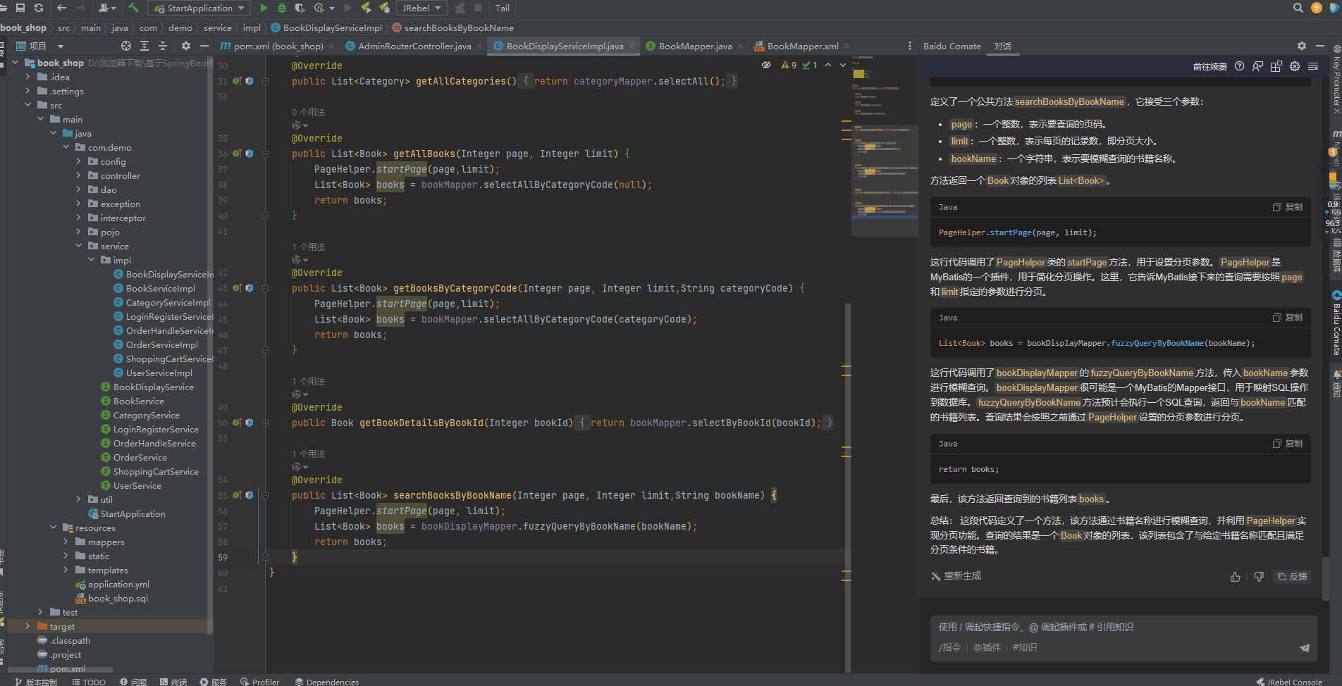1342x686 pixels.
Task: Open Project panel settings gear
Action: [186, 46]
